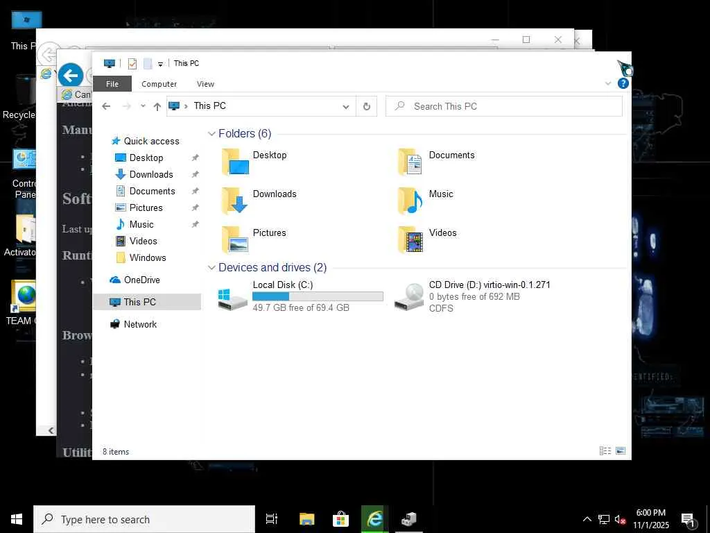The width and height of the screenshot is (710, 533).
Task: Switch to Internet Explorer on taskbar
Action: (x=375, y=519)
